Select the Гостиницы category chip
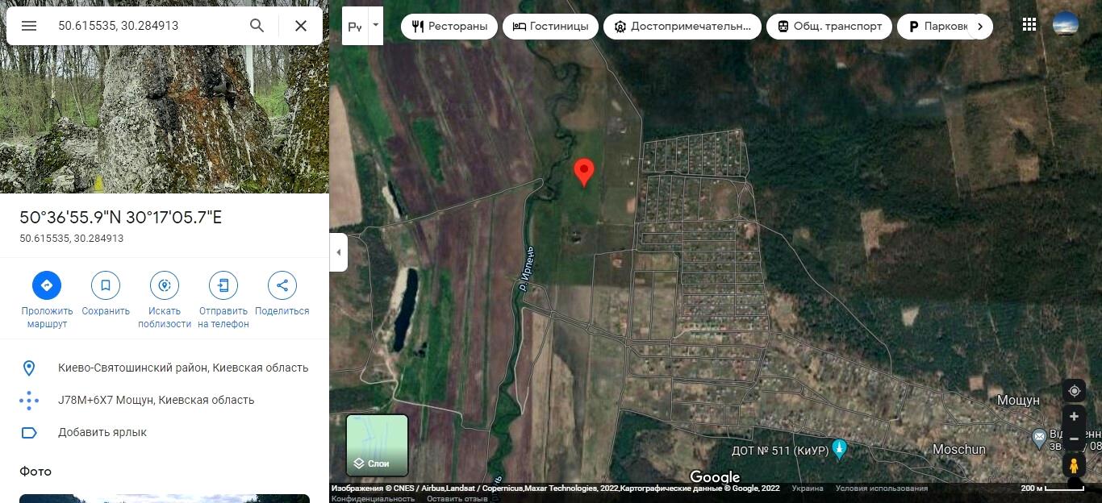Screen dimensions: 1102x503 pyautogui.click(x=550, y=27)
